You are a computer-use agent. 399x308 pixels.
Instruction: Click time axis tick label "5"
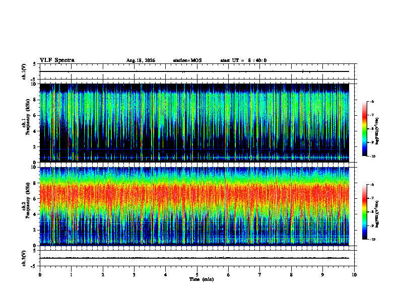(x=197, y=275)
